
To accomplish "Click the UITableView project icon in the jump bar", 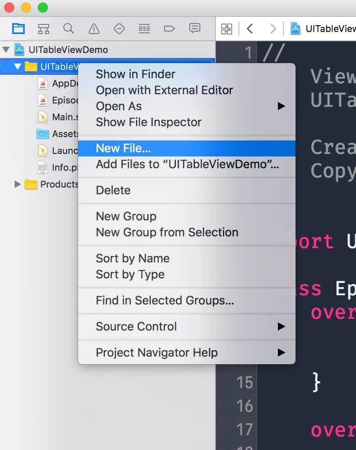I will [295, 29].
